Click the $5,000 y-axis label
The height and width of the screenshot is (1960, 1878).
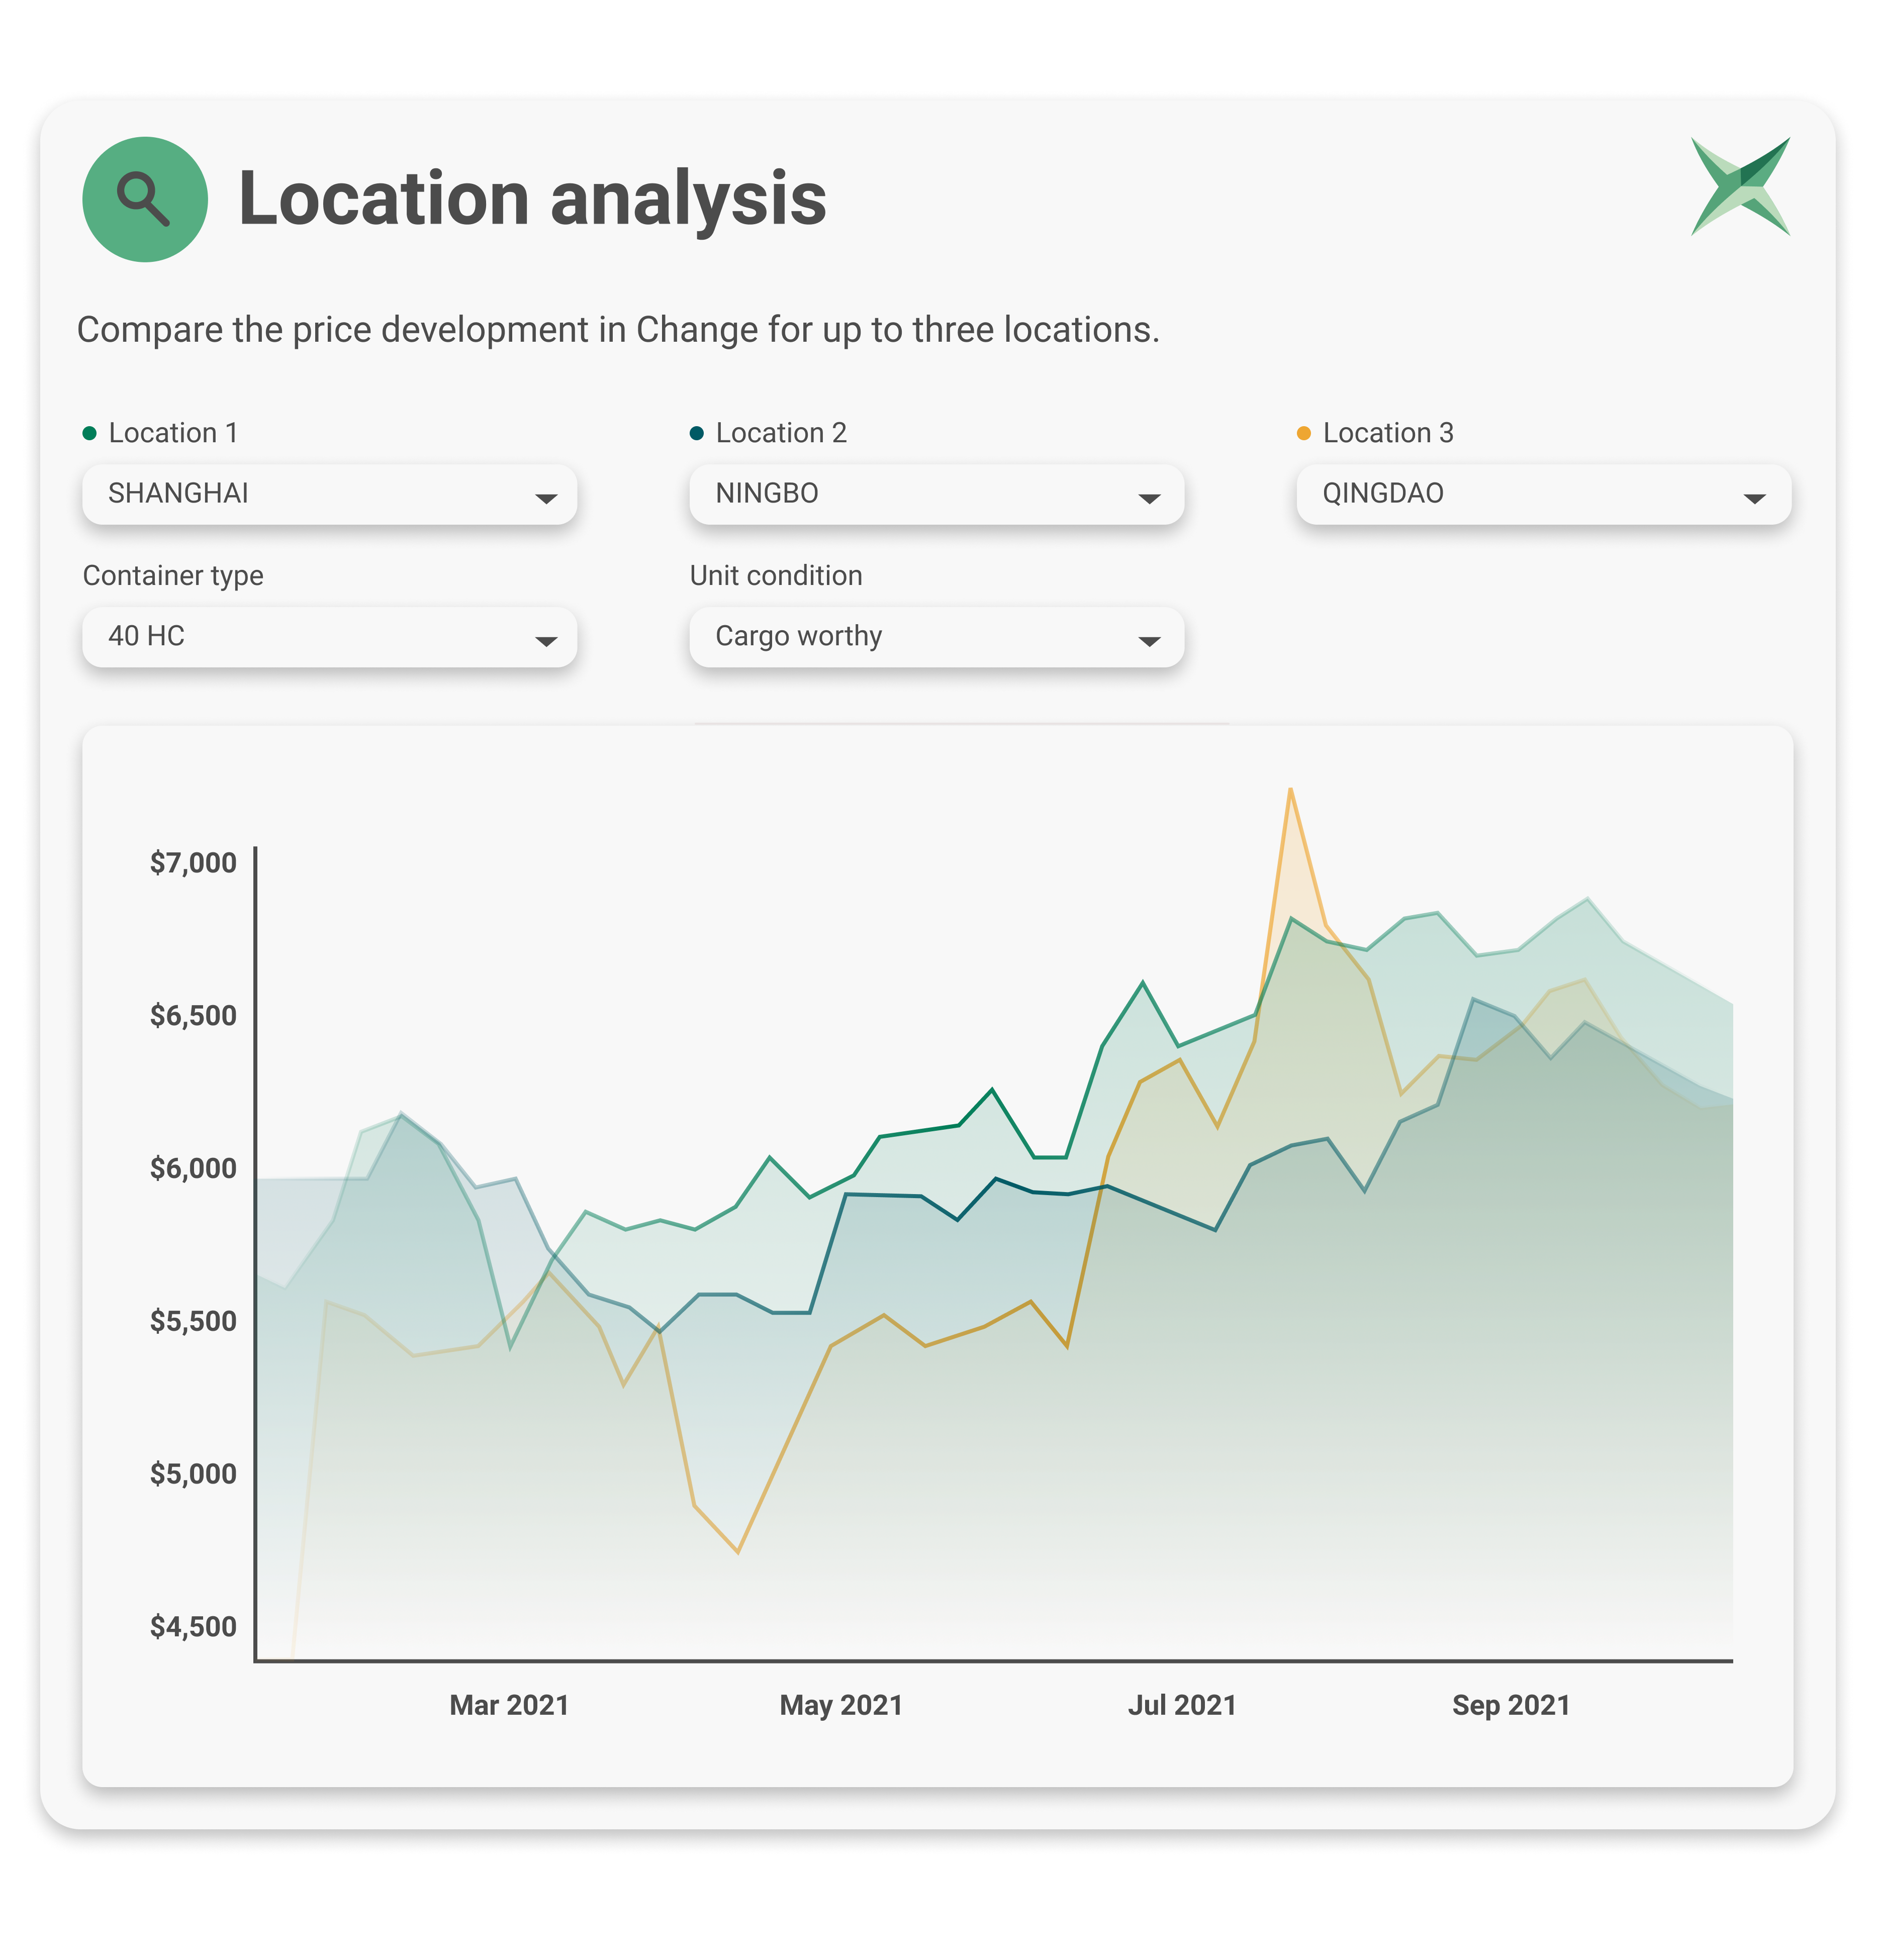193,1474
